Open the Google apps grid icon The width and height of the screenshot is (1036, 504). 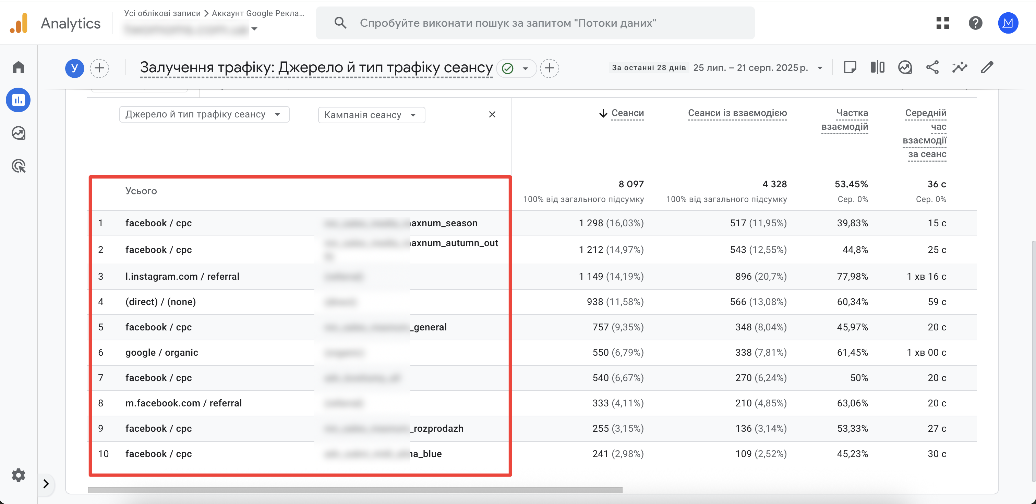click(x=943, y=23)
